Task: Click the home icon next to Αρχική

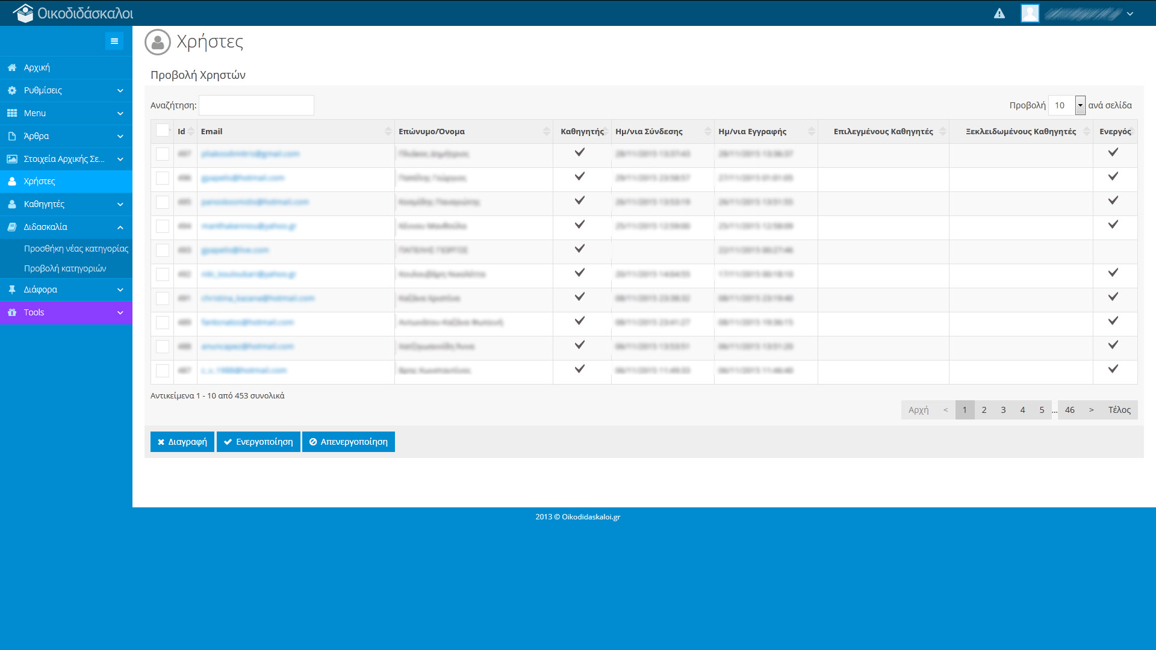Action: (x=12, y=67)
